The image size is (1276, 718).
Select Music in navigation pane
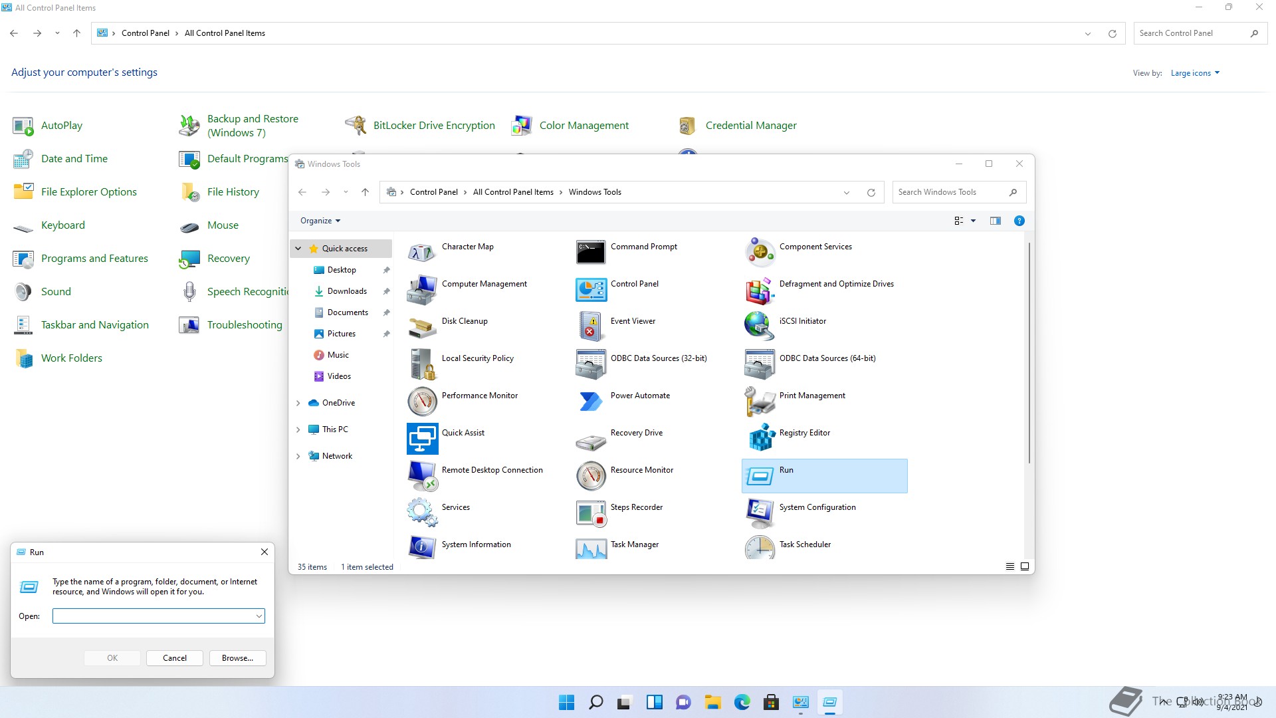click(338, 355)
